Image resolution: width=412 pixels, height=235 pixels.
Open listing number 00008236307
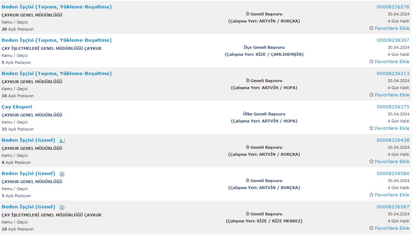pos(393,40)
